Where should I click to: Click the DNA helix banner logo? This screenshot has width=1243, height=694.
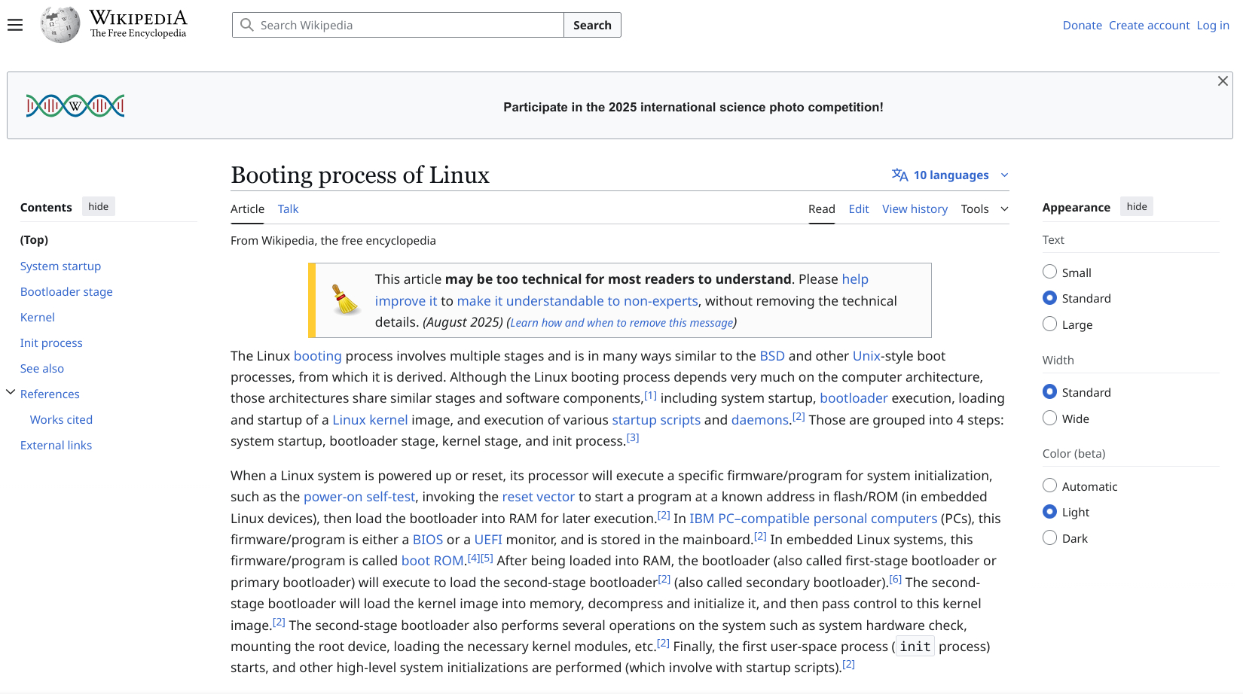[x=75, y=106]
